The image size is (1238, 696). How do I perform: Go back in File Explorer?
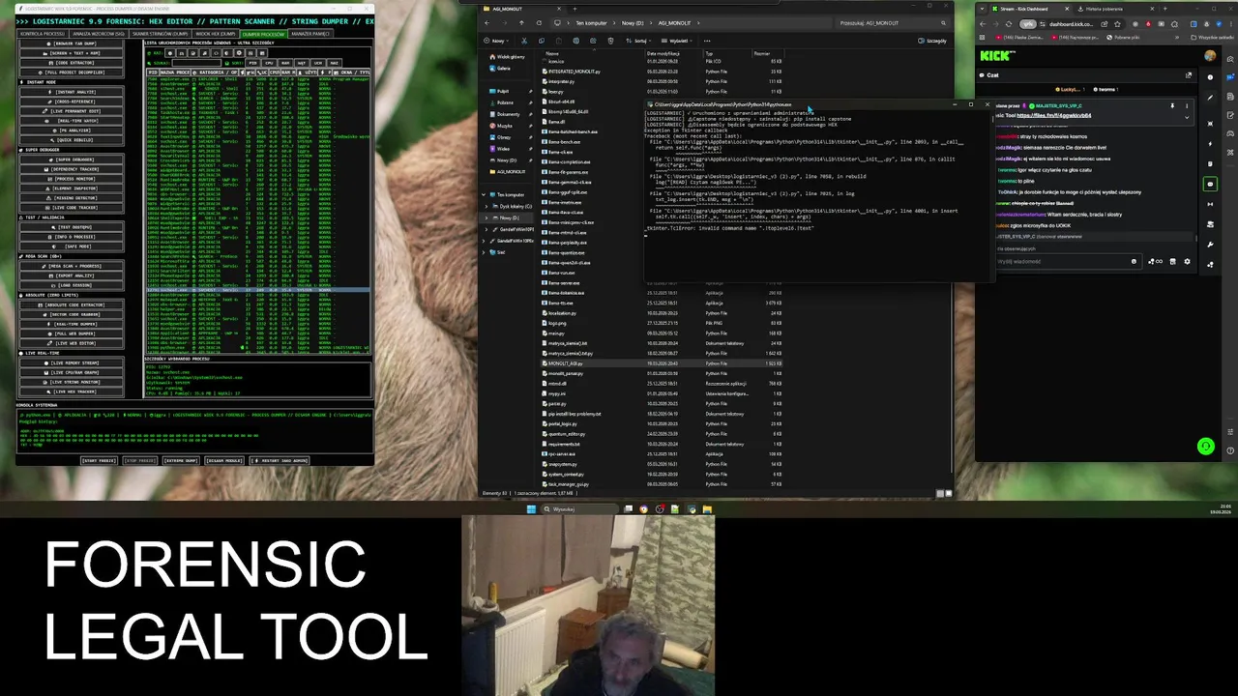coord(486,23)
